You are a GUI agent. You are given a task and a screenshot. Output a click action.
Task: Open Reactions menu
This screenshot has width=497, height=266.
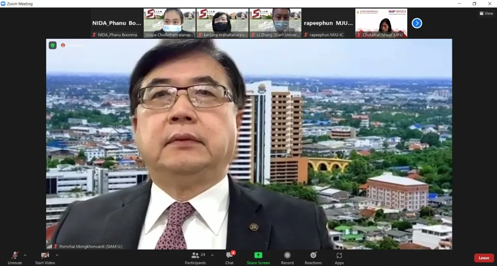click(x=313, y=258)
